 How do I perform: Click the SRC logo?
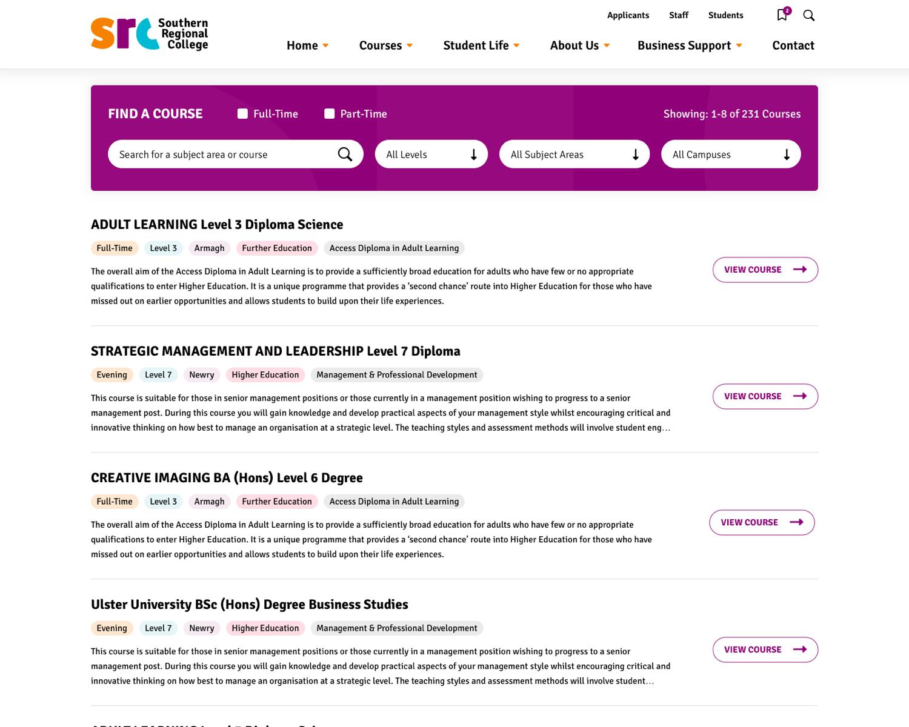(x=149, y=34)
